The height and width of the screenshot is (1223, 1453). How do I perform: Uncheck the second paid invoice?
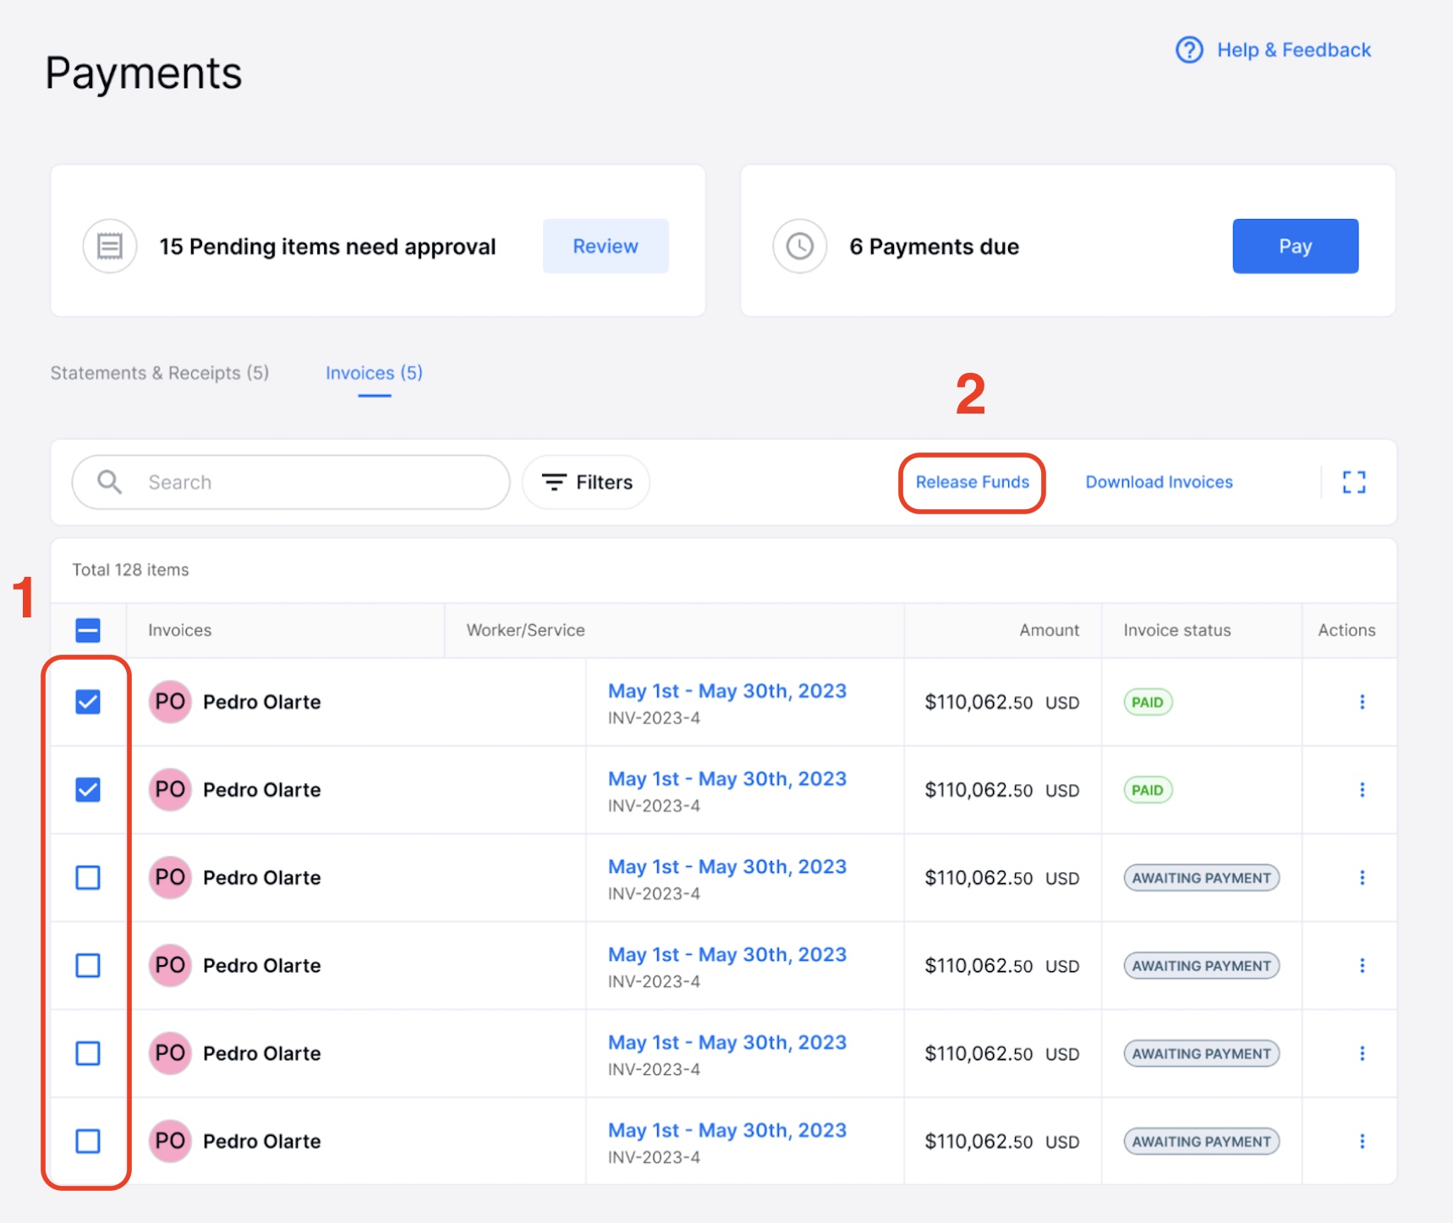pos(87,789)
